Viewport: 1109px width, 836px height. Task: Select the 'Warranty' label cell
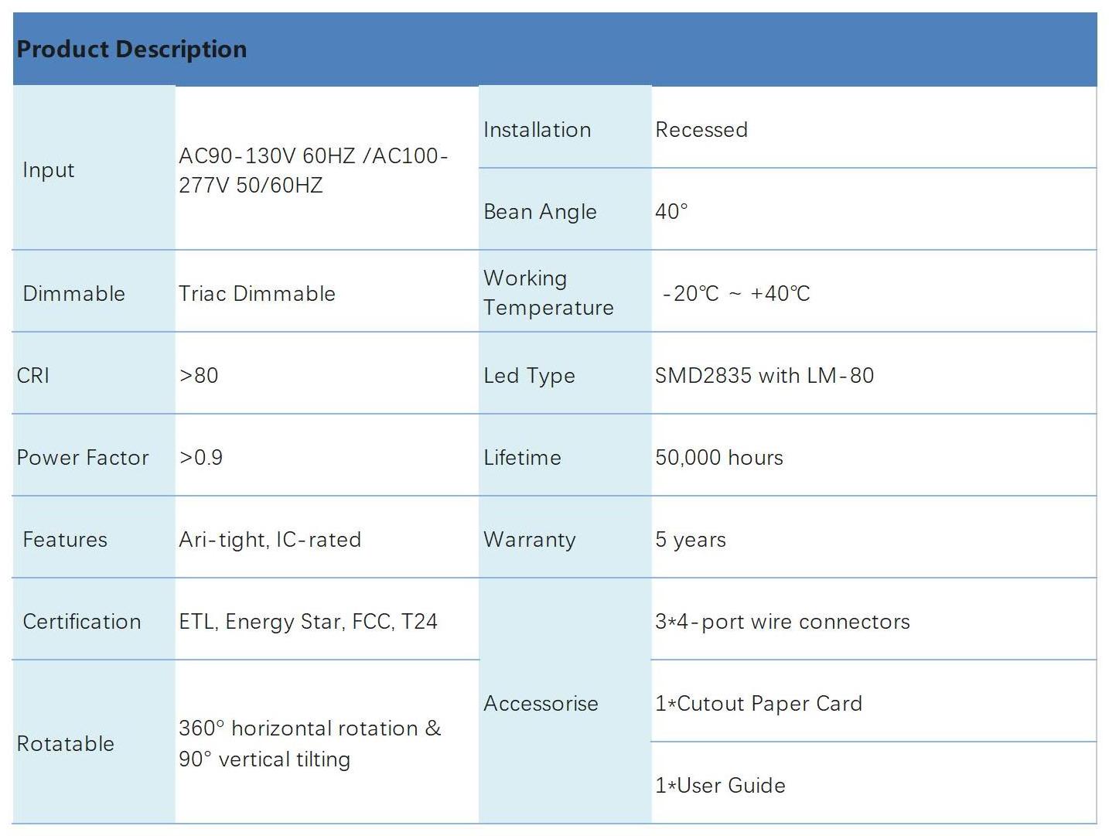pos(565,537)
